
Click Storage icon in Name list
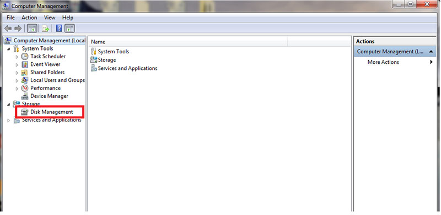point(94,60)
